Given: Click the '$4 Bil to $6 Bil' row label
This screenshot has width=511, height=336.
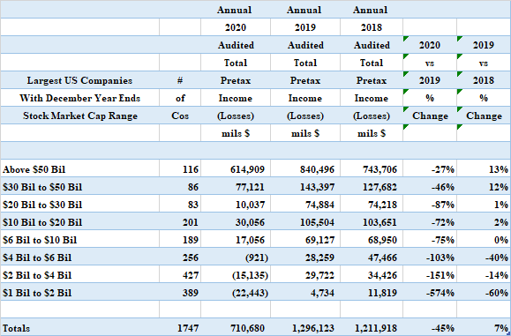Looking at the screenshot, I should [37, 258].
